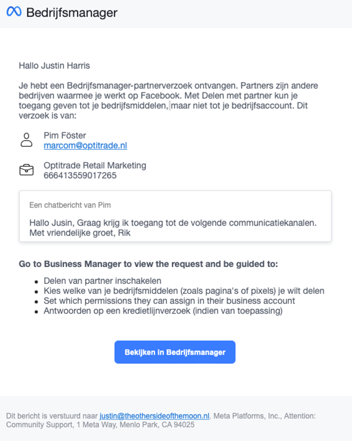Screen dimensions: 352x441
Task: Click 'Go to Business Manager' heading
Action: pyautogui.click(x=148, y=264)
